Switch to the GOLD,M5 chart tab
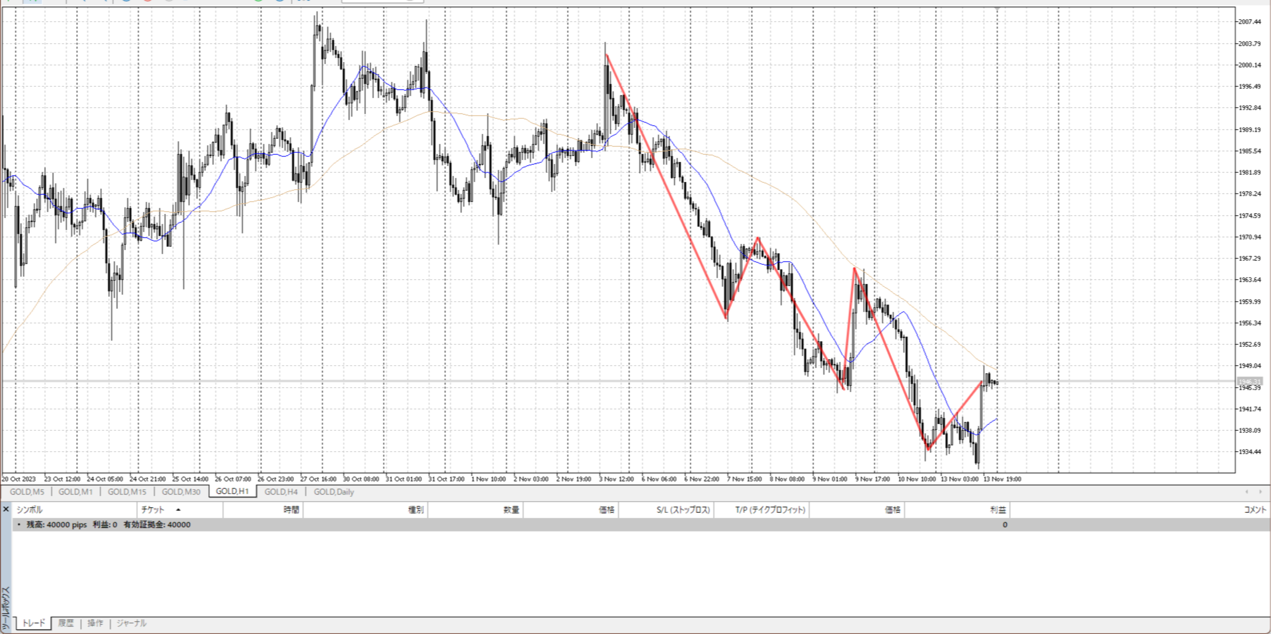1271x634 pixels. coord(27,492)
